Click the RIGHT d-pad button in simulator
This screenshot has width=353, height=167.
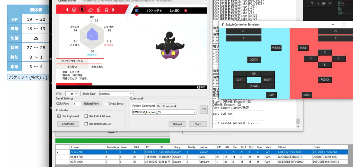pos(268,80)
